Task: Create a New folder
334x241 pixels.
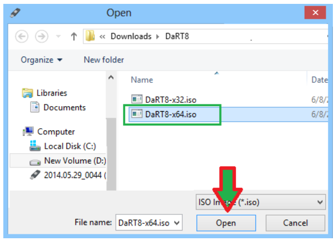Action: [104, 60]
